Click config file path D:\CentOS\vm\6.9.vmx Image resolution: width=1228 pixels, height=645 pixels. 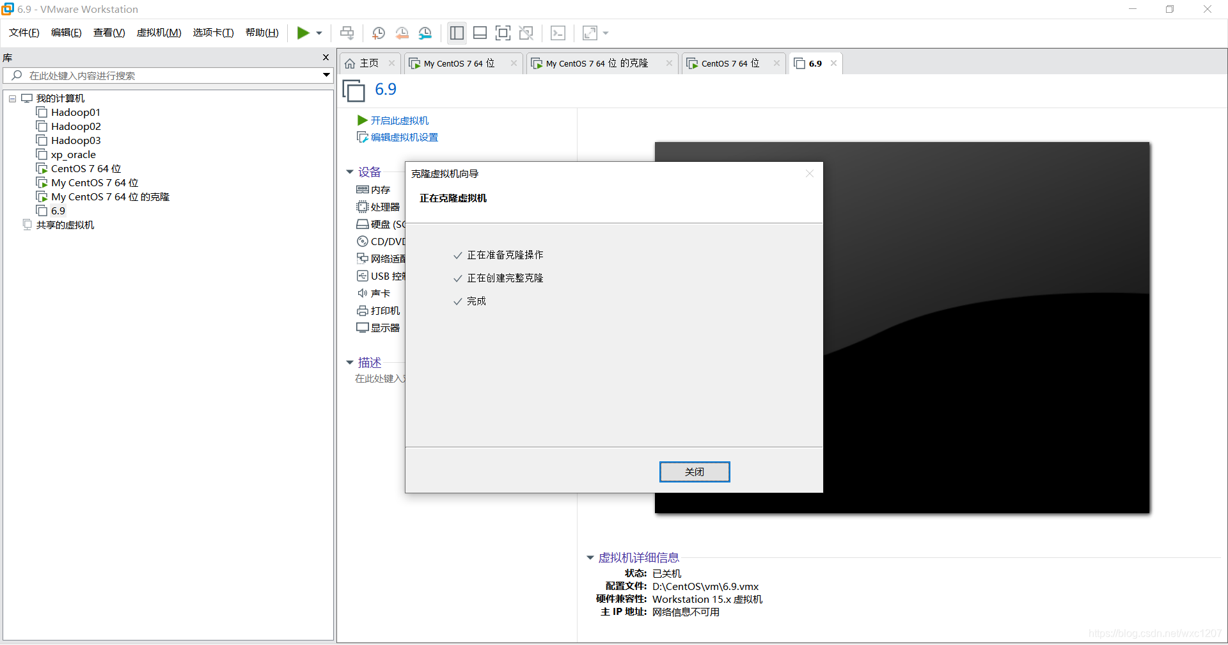click(x=705, y=587)
